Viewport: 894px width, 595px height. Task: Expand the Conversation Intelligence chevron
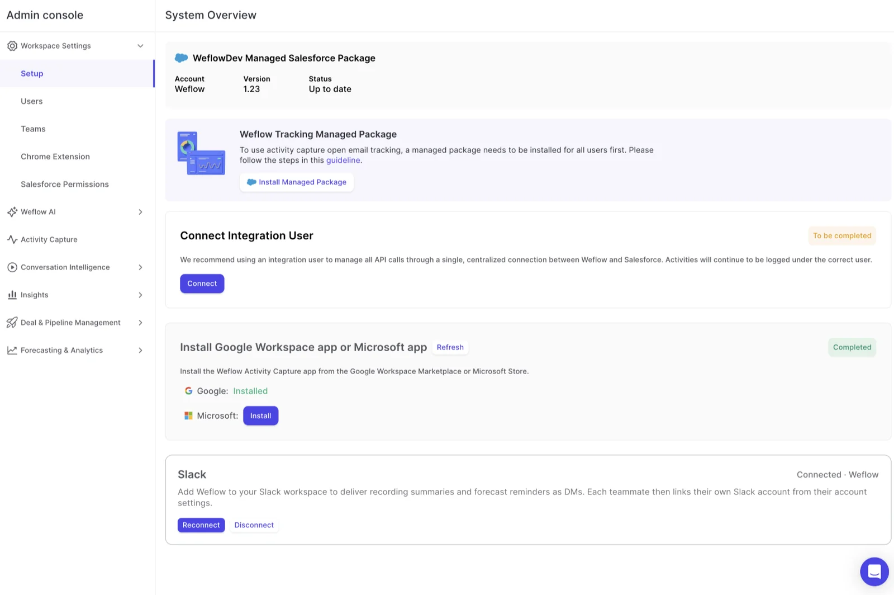pos(140,267)
